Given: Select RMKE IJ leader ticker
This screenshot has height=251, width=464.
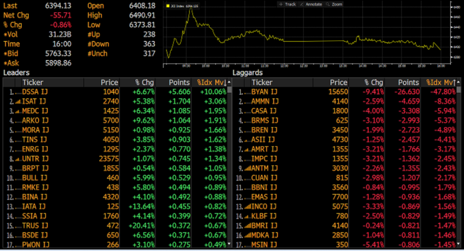Looking at the screenshot, I should pyautogui.click(x=35, y=188).
